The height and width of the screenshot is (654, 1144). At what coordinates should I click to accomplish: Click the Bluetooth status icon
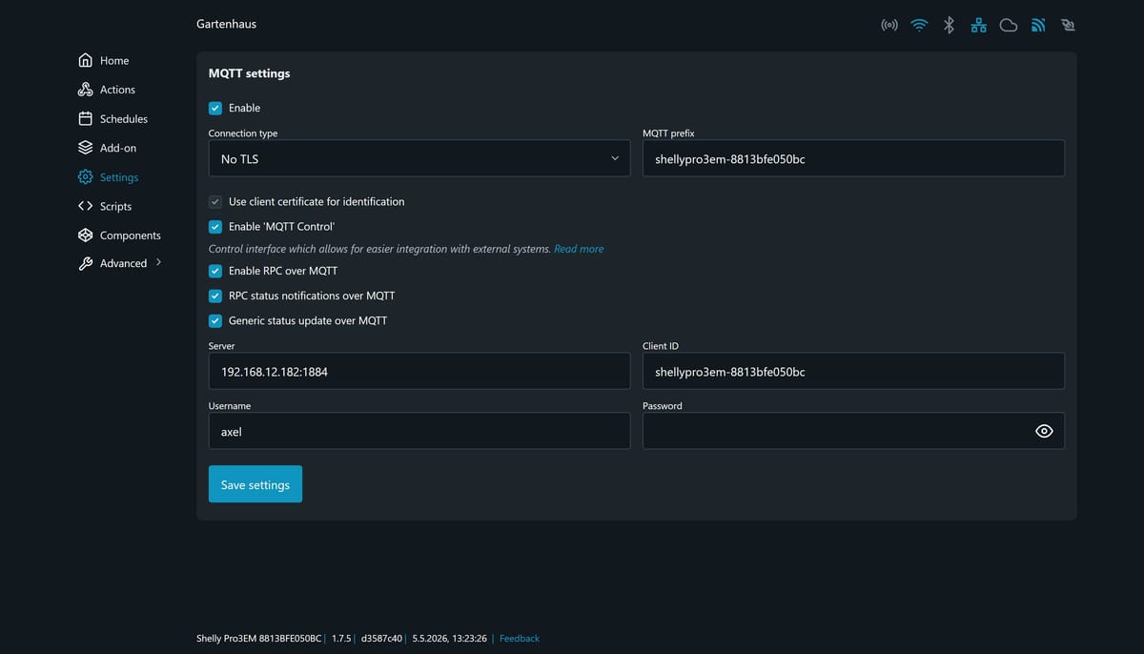tap(949, 26)
